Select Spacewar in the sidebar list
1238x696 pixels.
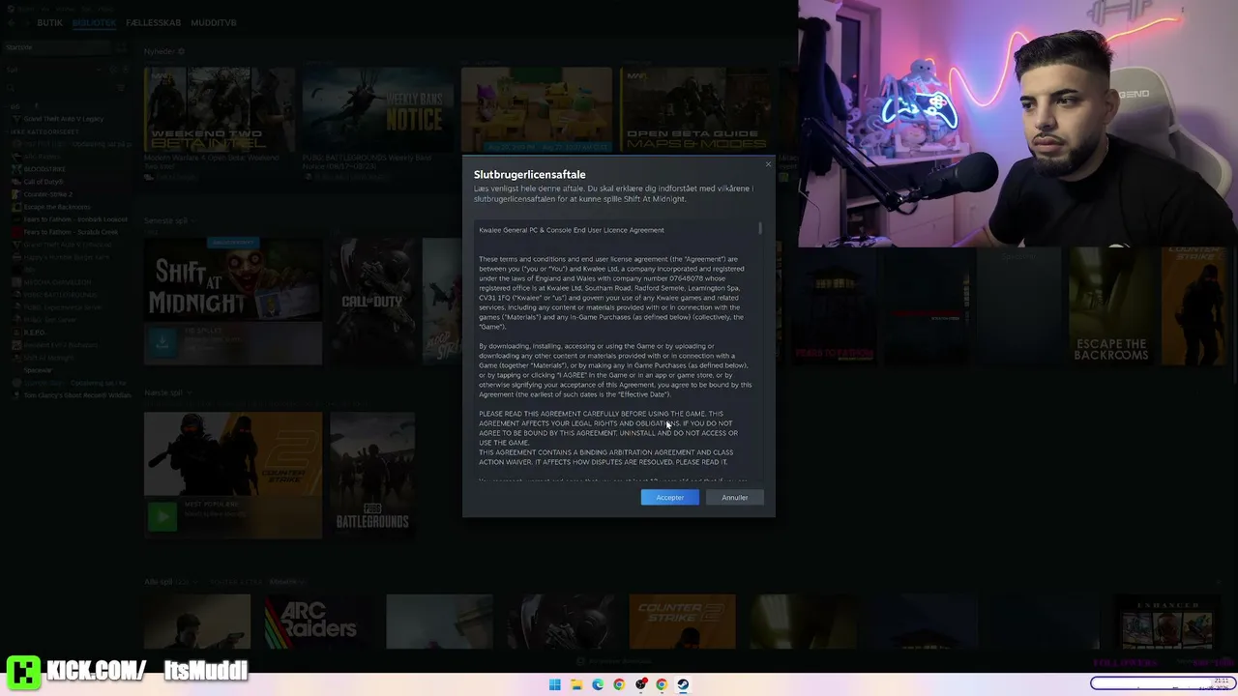(38, 370)
